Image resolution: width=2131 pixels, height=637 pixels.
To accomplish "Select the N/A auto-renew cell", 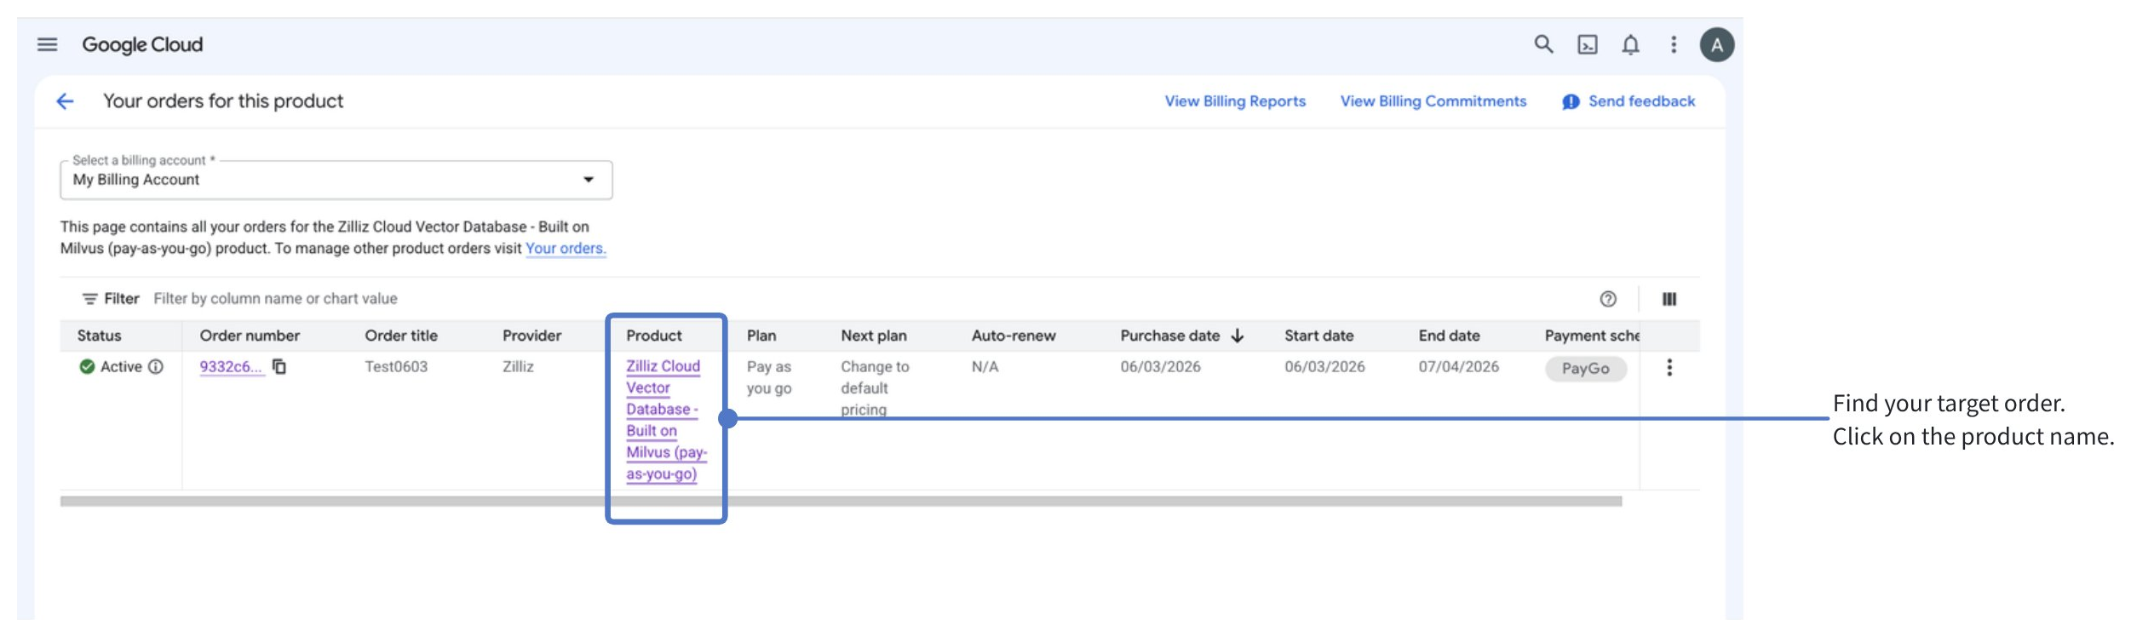I will tap(985, 367).
